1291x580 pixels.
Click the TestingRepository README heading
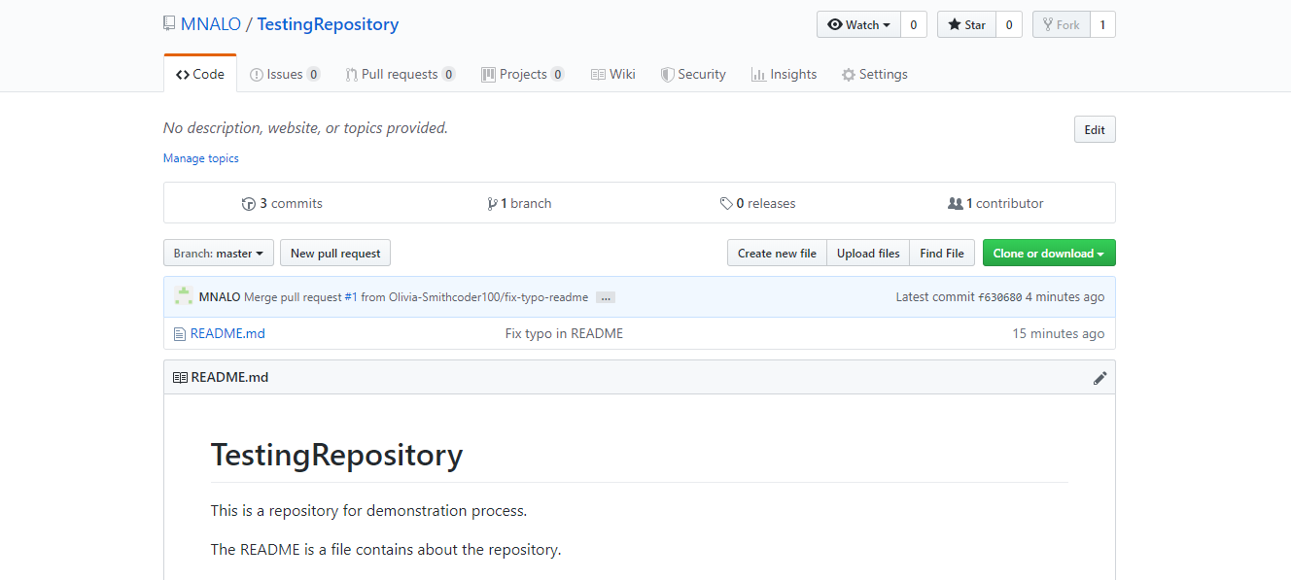point(336,455)
